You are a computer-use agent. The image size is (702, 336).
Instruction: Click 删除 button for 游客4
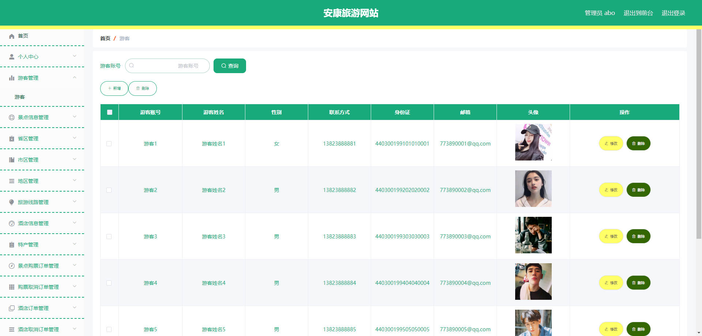(x=638, y=283)
